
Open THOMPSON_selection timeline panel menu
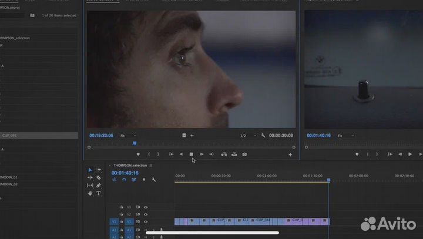tap(151, 166)
